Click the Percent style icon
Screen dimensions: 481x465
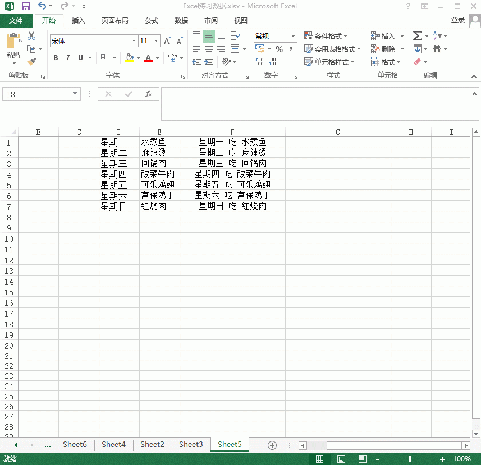(x=279, y=49)
